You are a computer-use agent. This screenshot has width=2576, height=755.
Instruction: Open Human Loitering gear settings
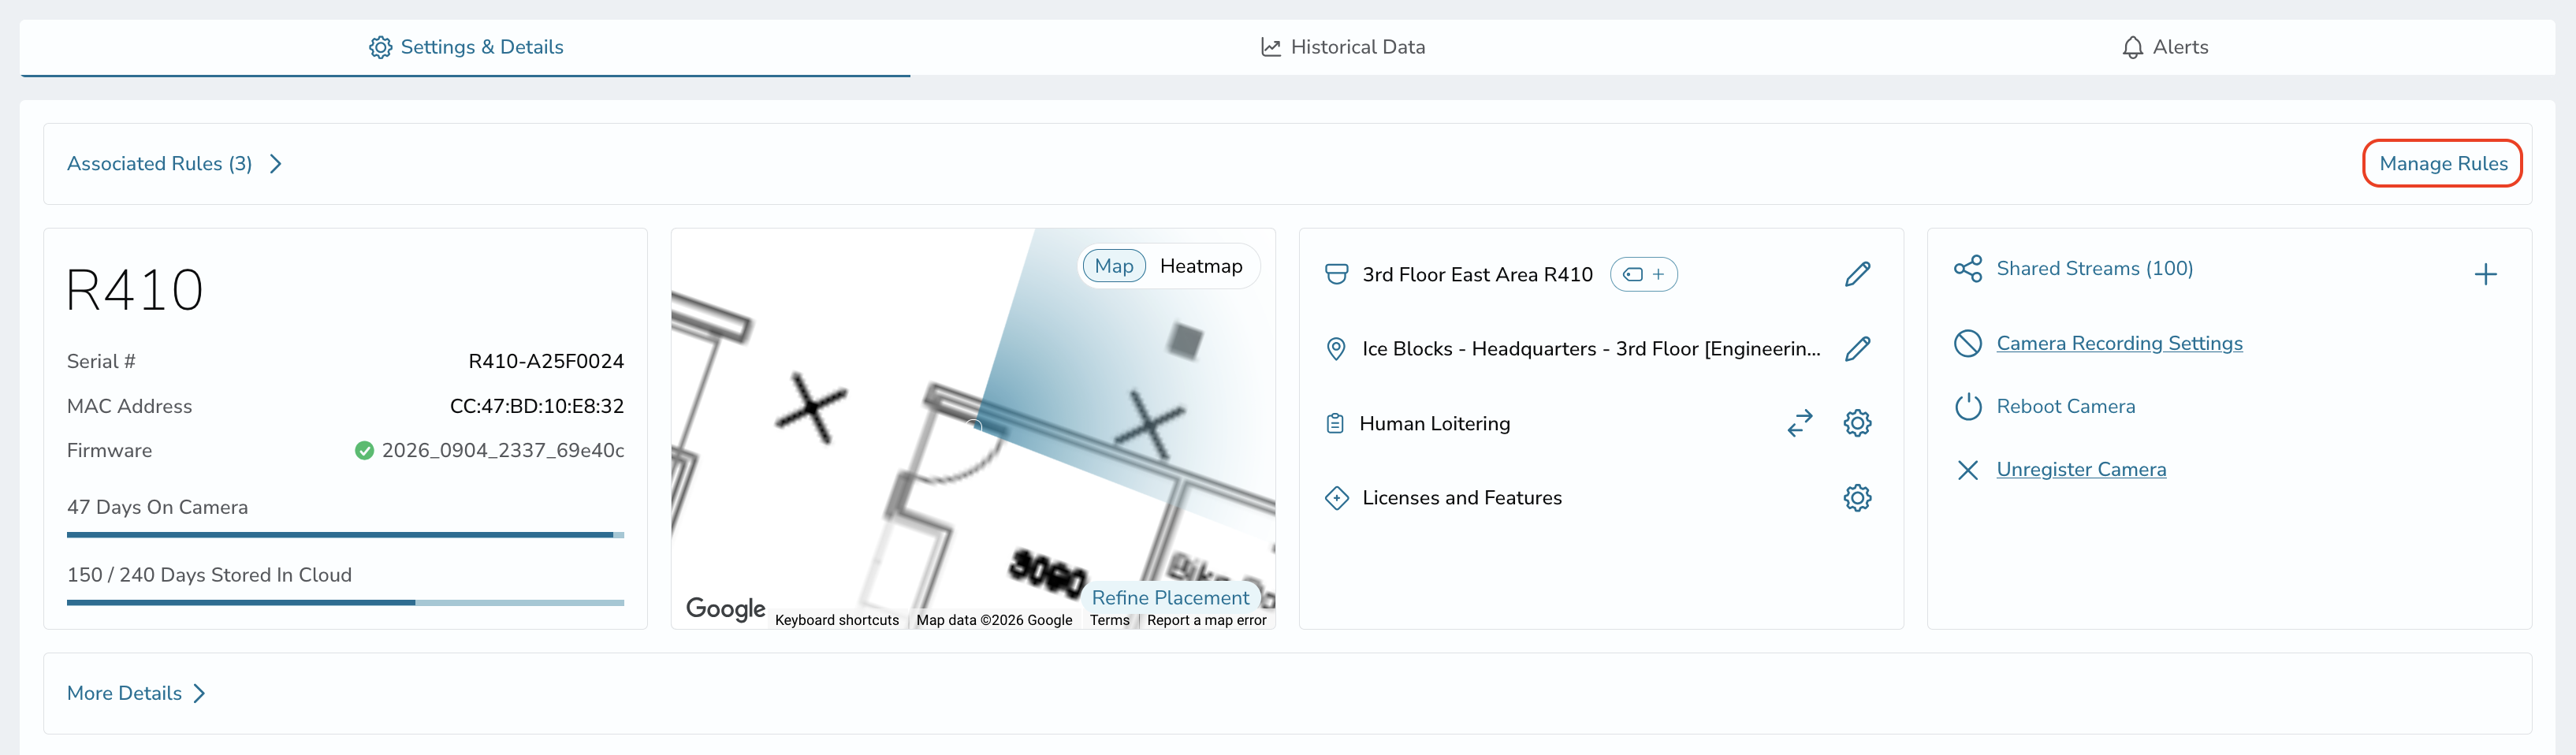tap(1857, 423)
